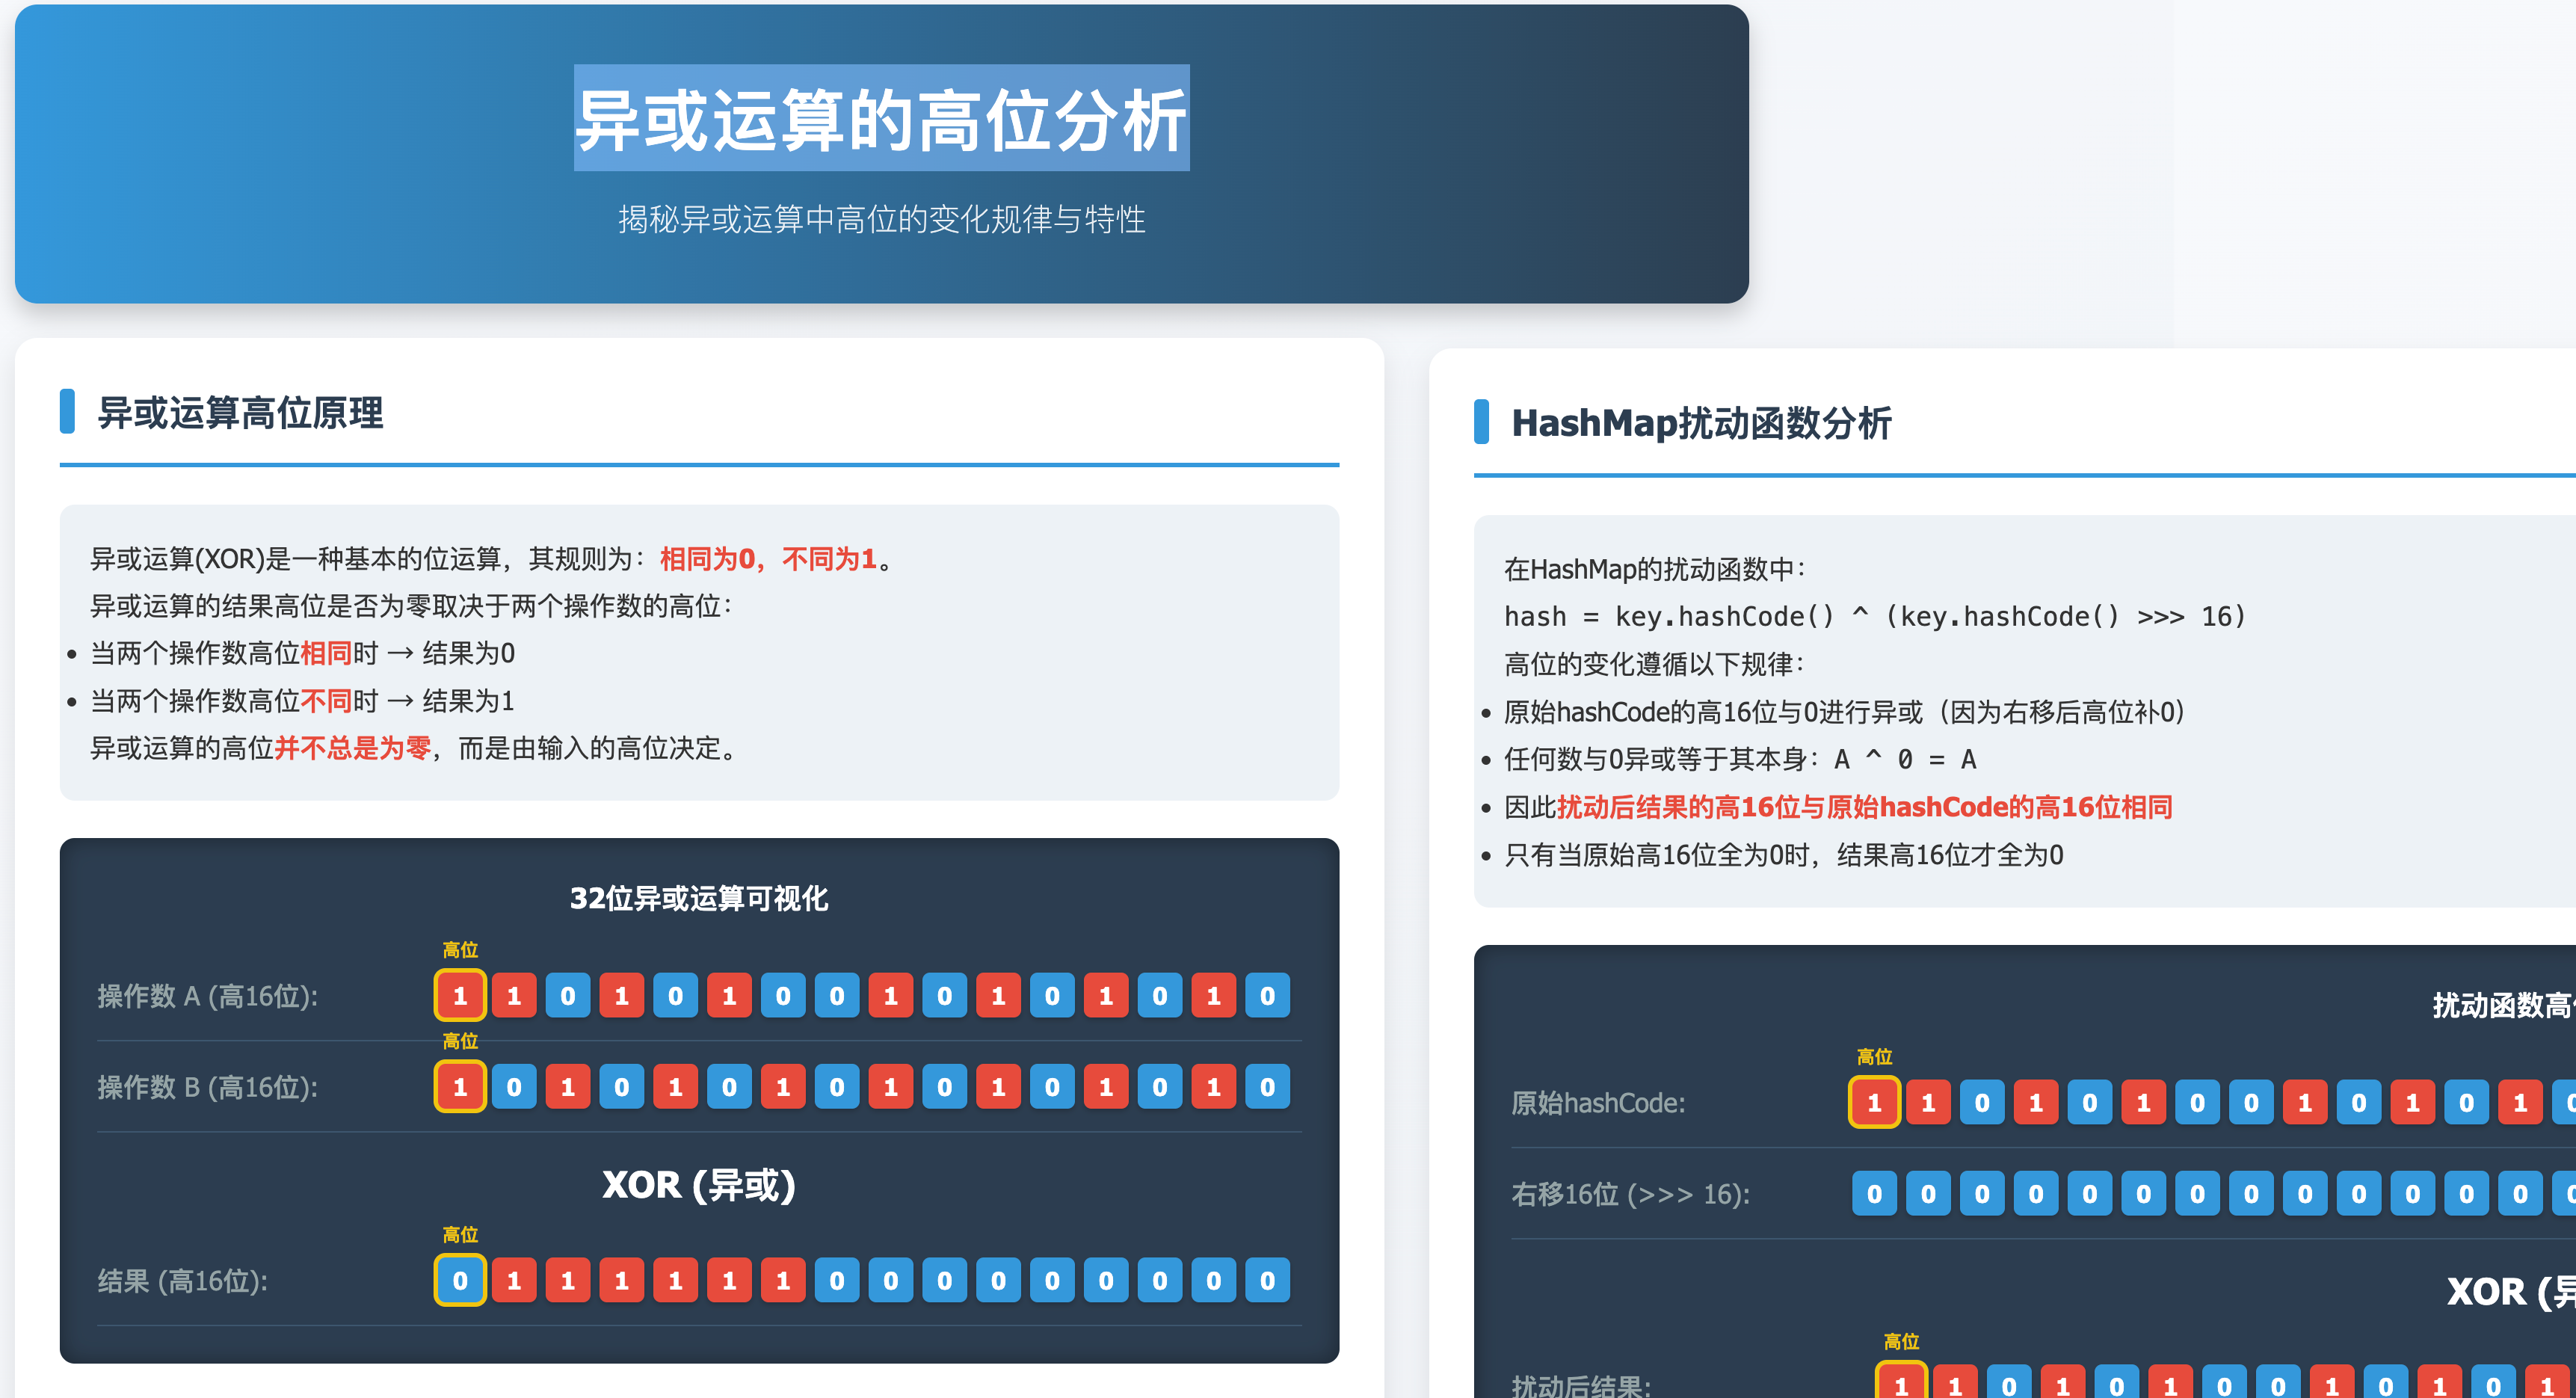Toggle the third bit in 原始hashCode row
2576x1398 pixels.
pyautogui.click(x=1982, y=1102)
